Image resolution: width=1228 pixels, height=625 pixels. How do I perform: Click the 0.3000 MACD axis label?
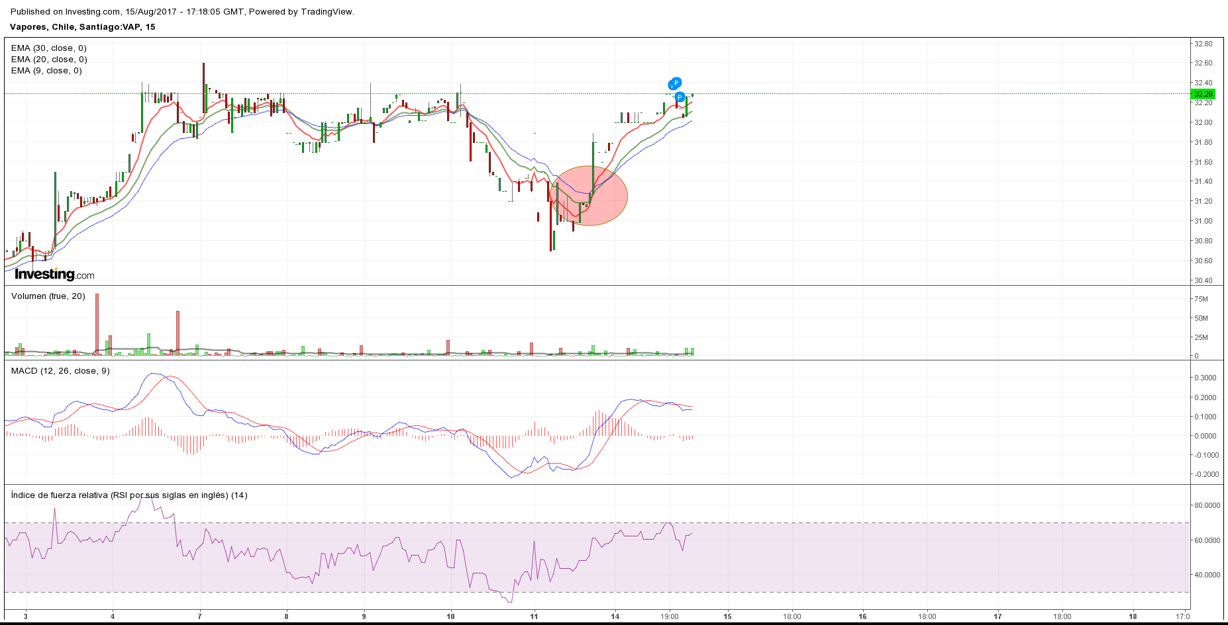pyautogui.click(x=1205, y=378)
